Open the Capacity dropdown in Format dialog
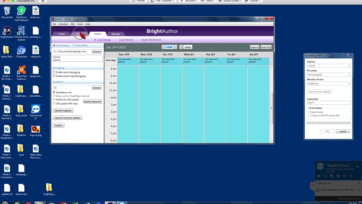This screenshot has height=204, width=362. [x=328, y=66]
